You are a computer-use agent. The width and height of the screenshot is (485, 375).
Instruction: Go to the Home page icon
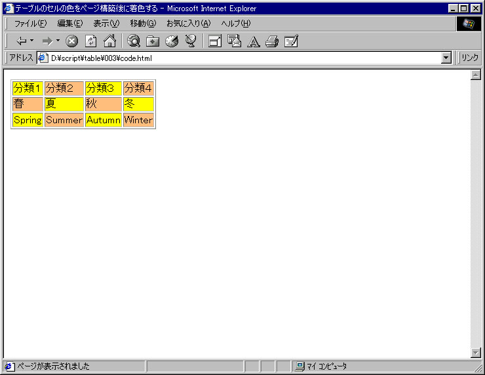tap(110, 41)
